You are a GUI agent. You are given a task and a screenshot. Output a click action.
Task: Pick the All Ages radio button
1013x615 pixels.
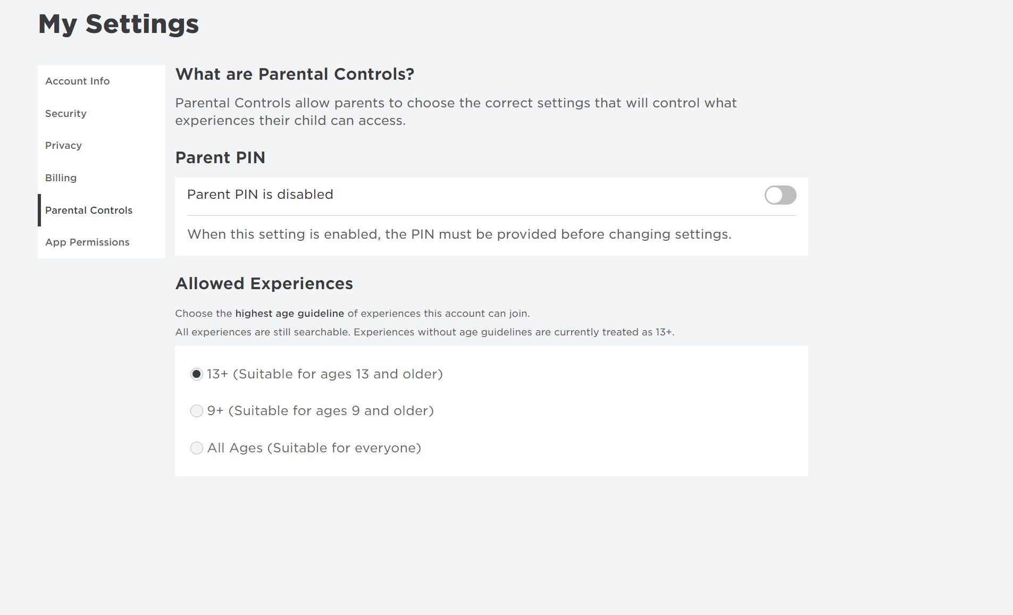tap(197, 448)
